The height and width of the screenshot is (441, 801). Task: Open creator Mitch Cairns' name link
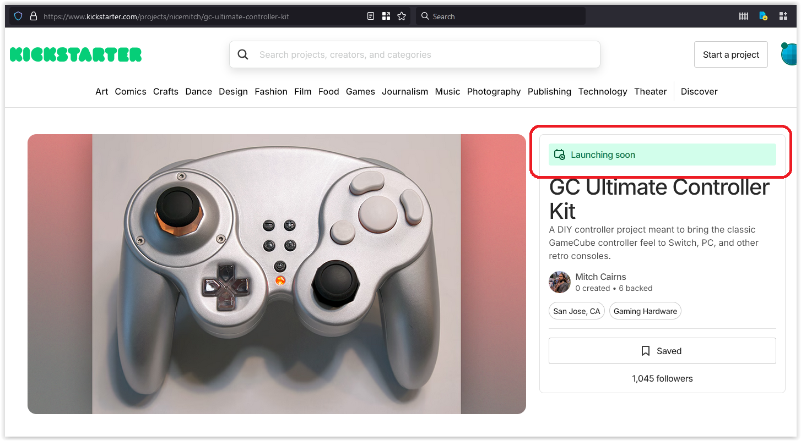click(x=600, y=277)
